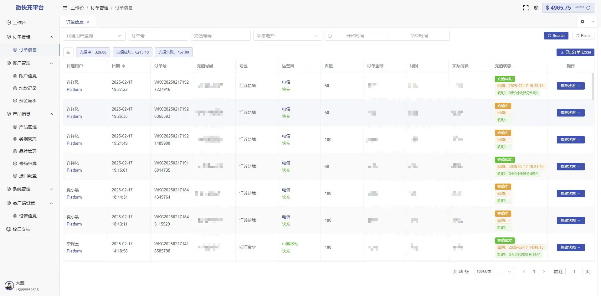Open 修改状态 for order ending 6014735
This screenshot has width=601, height=296.
pyautogui.click(x=571, y=167)
